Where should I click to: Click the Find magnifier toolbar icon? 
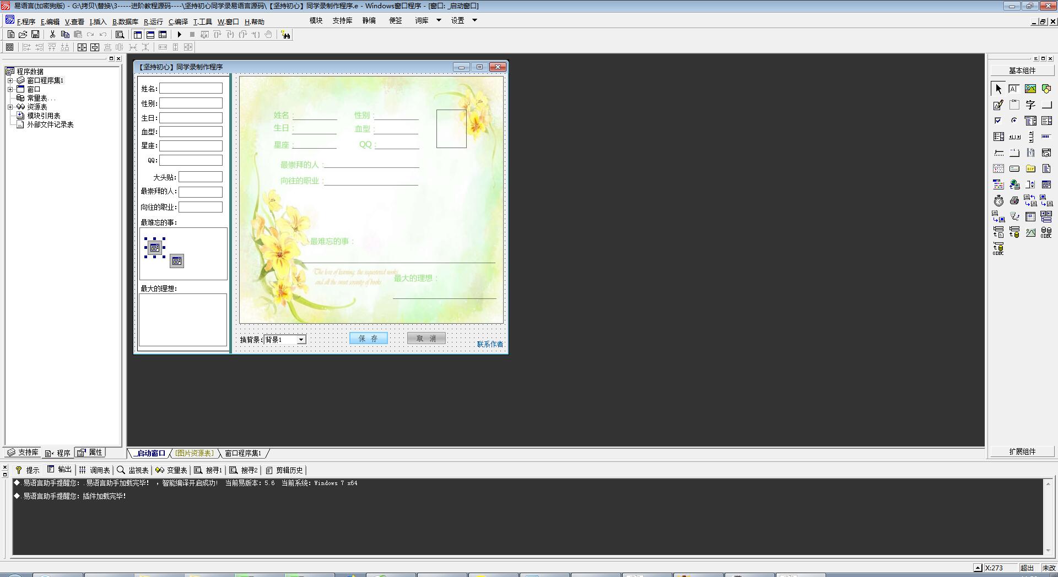(x=120, y=34)
